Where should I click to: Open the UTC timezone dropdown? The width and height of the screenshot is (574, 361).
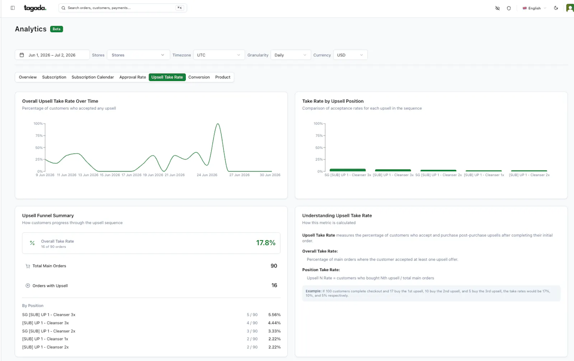pos(219,55)
